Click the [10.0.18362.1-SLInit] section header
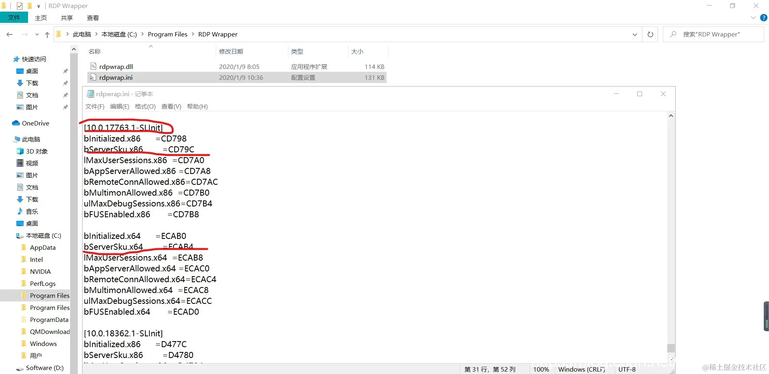This screenshot has height=374, width=769. (123, 334)
